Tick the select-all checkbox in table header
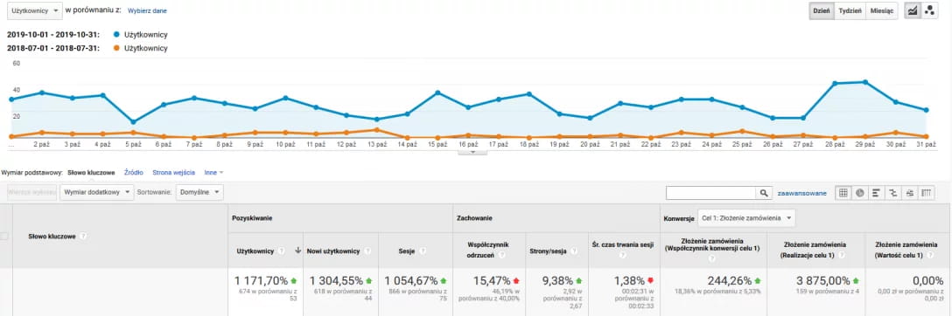 (x=5, y=236)
